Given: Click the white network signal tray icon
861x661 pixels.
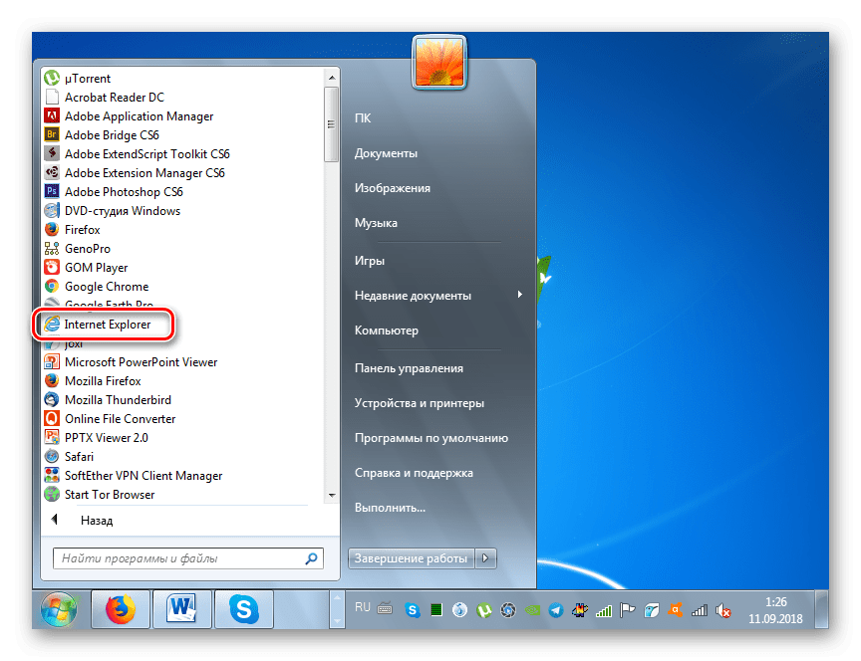Looking at the screenshot, I should pyautogui.click(x=699, y=610).
